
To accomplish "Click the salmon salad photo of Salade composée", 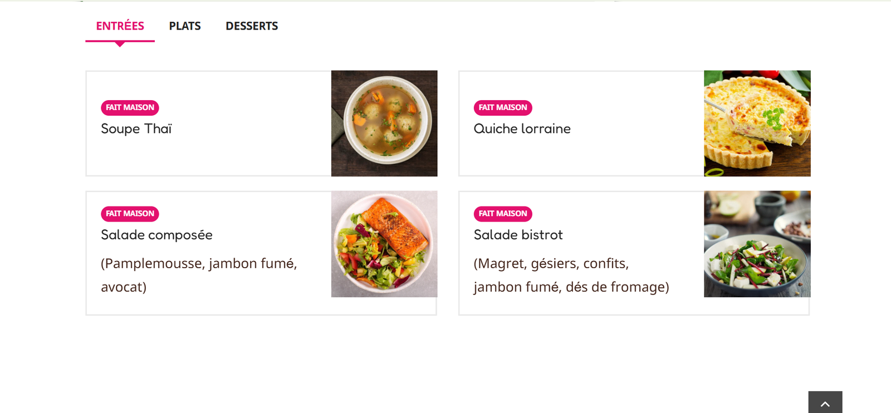I will pyautogui.click(x=384, y=244).
